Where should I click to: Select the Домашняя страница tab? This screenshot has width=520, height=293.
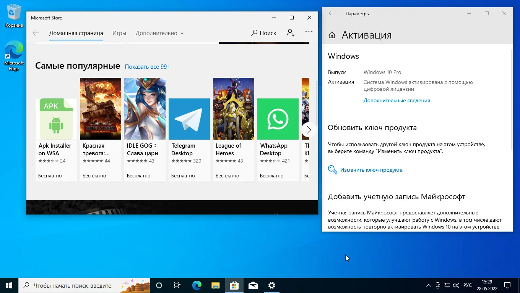click(76, 33)
